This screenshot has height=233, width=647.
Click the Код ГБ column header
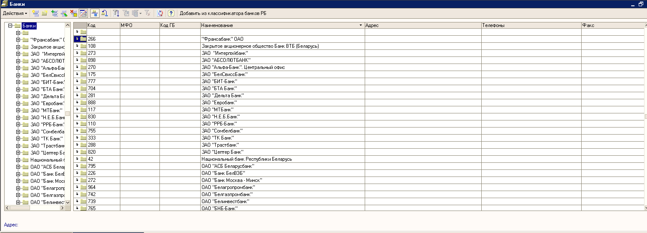[180, 25]
